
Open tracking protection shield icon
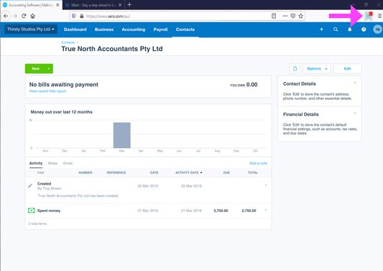coord(73,16)
